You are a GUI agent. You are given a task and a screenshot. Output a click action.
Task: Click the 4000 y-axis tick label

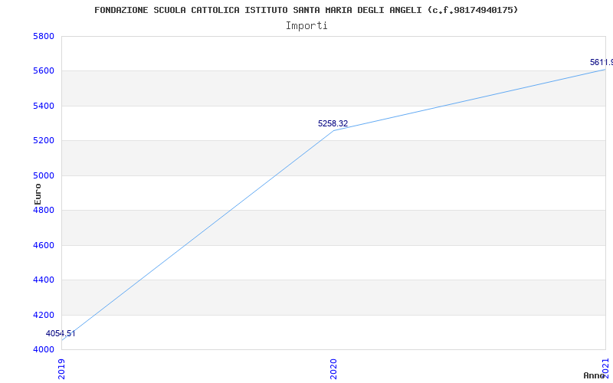44,349
